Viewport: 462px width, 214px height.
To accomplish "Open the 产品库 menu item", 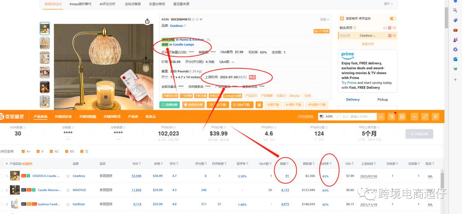I will click(x=133, y=117).
